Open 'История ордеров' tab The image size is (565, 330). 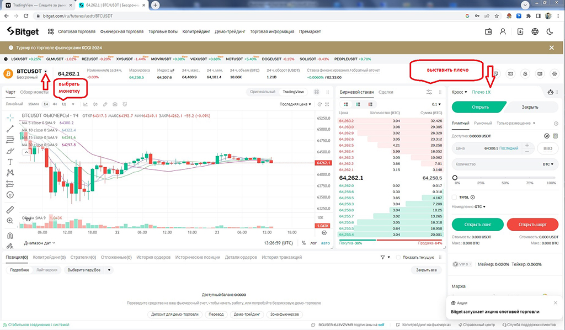click(x=153, y=257)
